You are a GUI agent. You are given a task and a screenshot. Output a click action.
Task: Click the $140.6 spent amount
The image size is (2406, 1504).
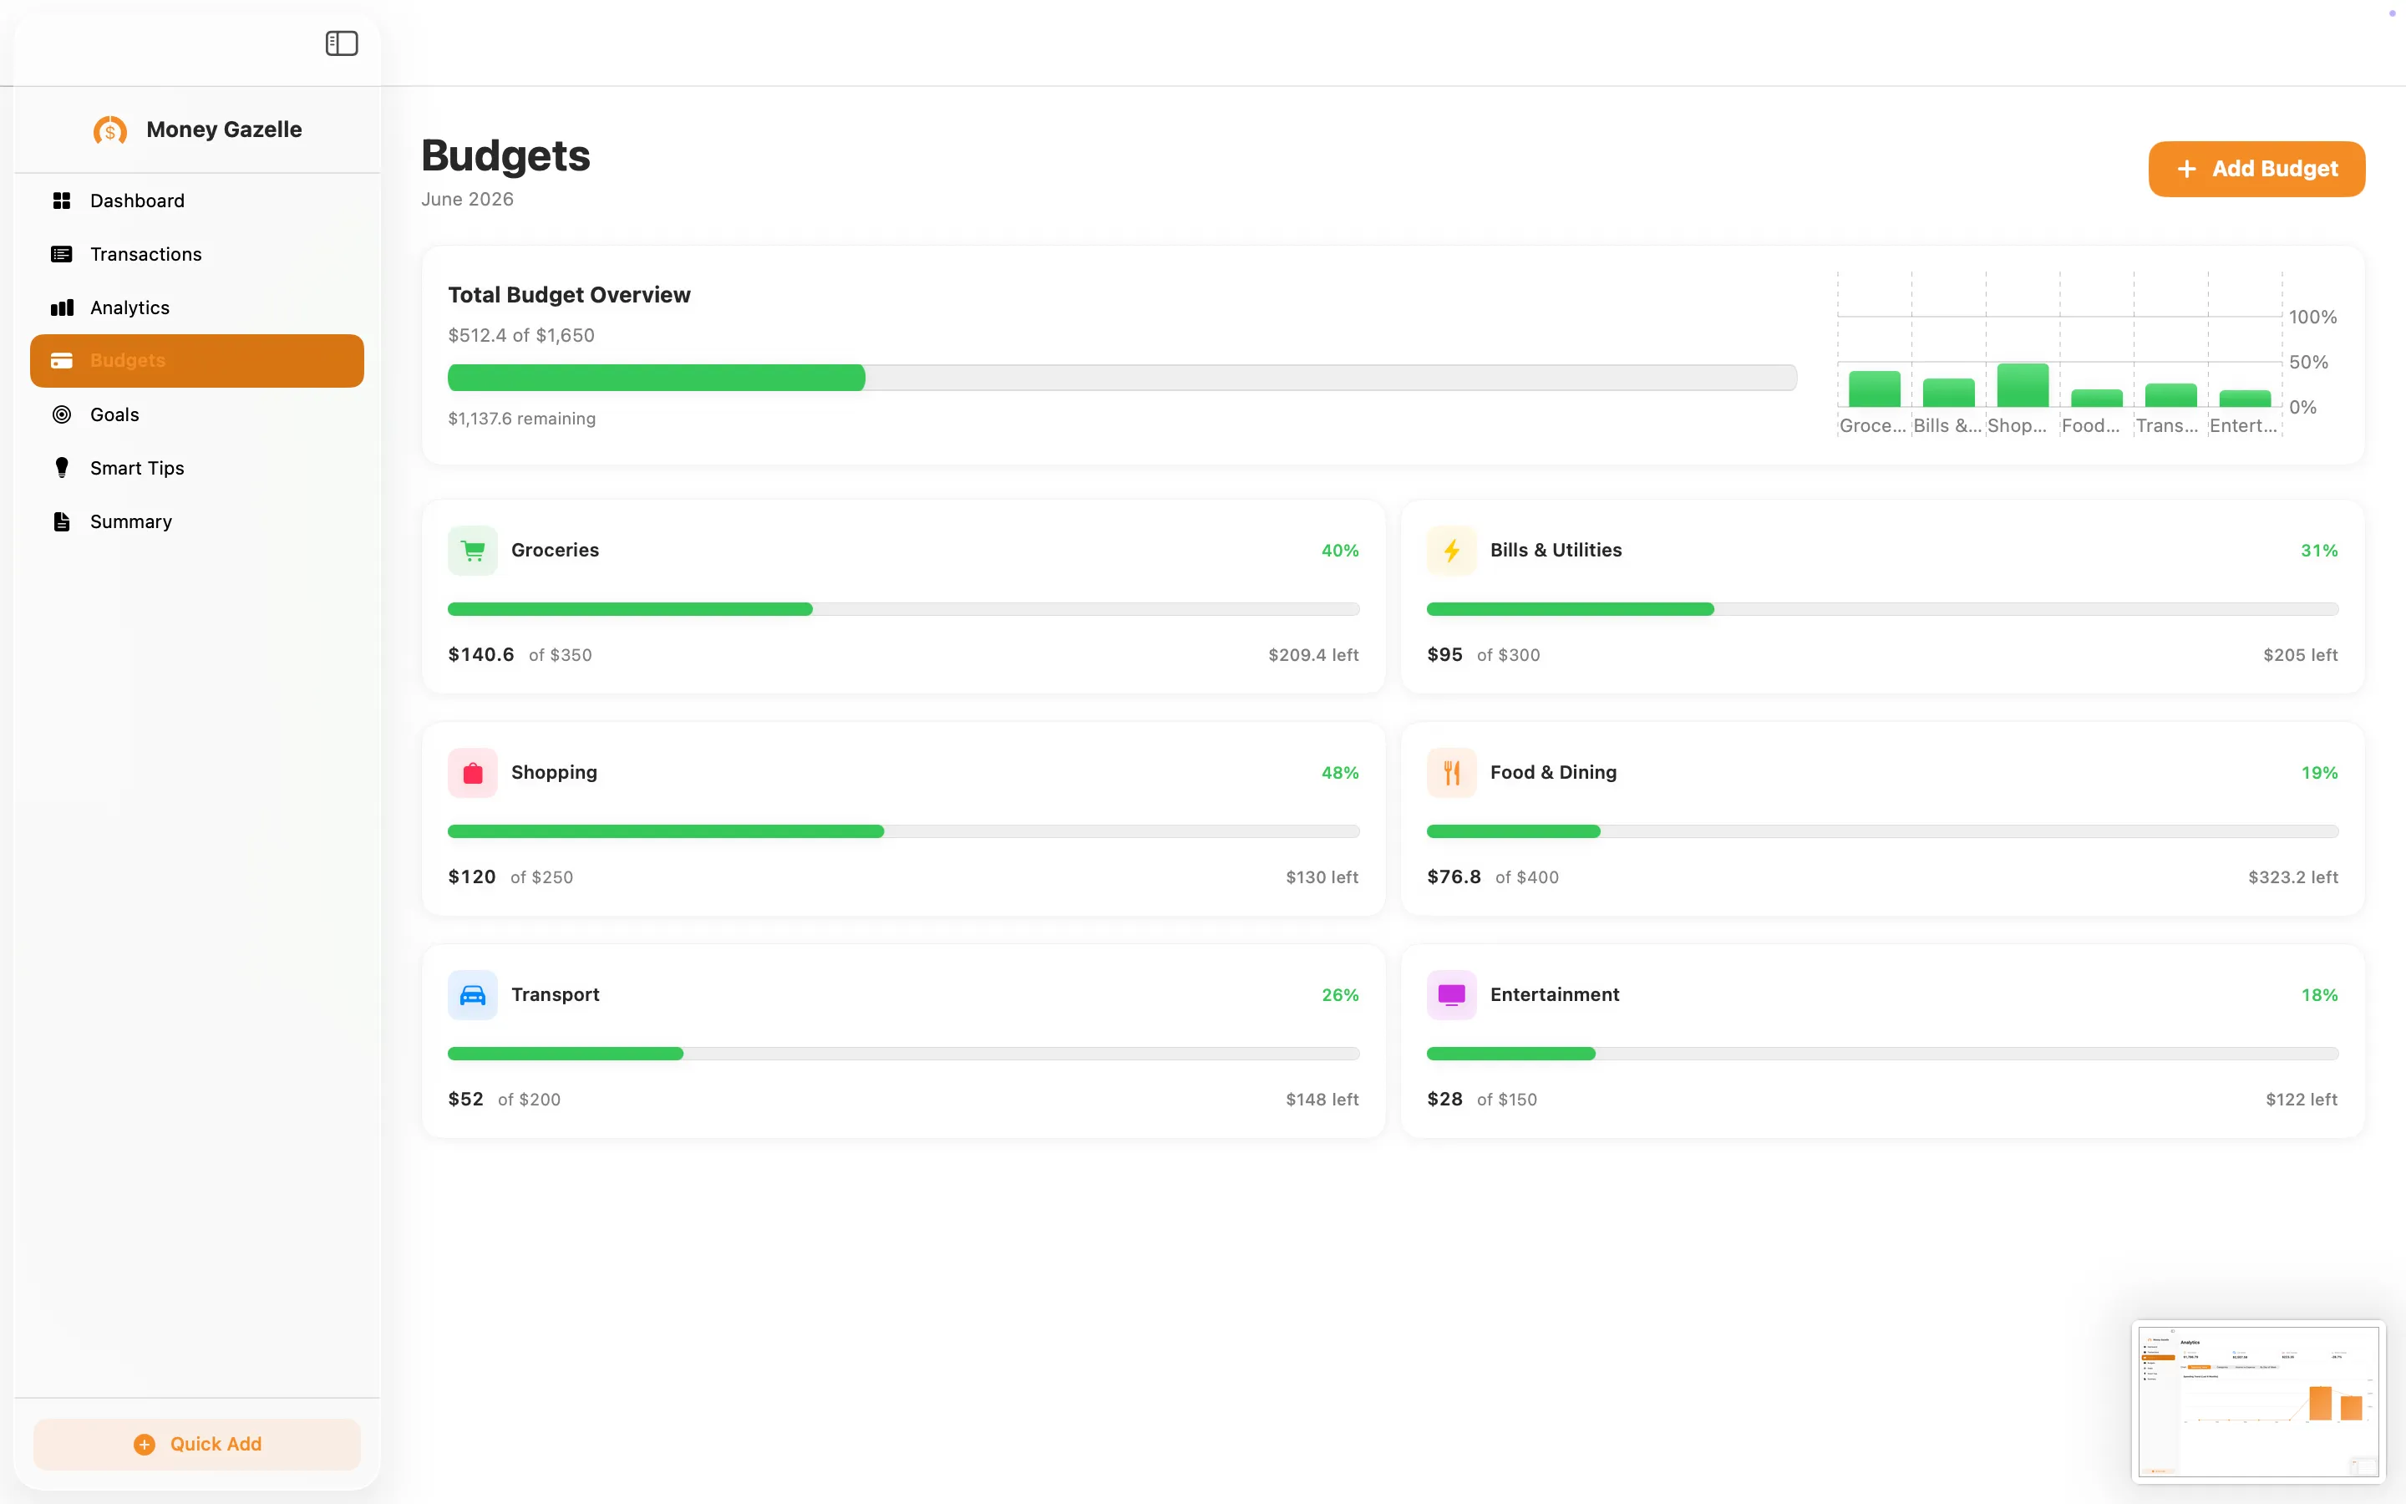(x=481, y=654)
